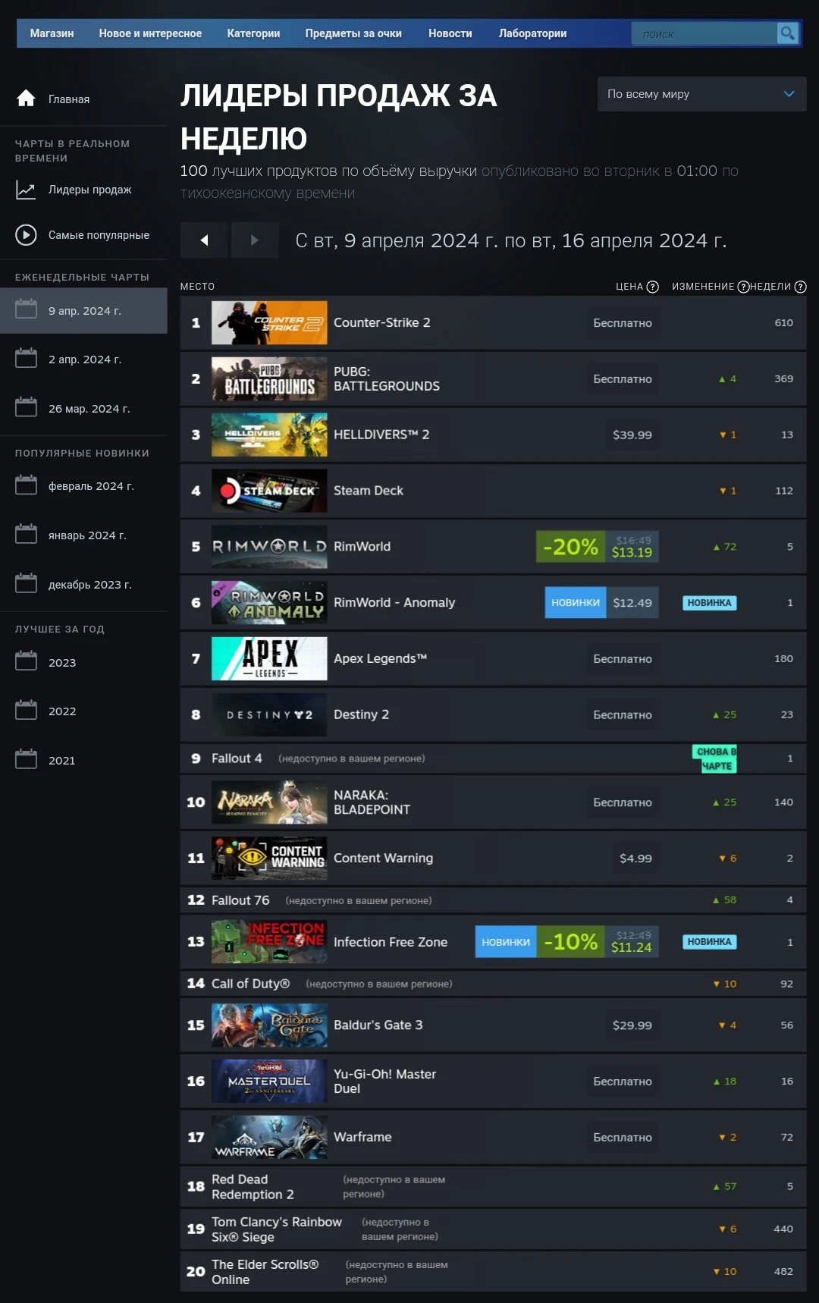
Task: Click The Elder Scrolls Online title
Action: coord(265,1272)
